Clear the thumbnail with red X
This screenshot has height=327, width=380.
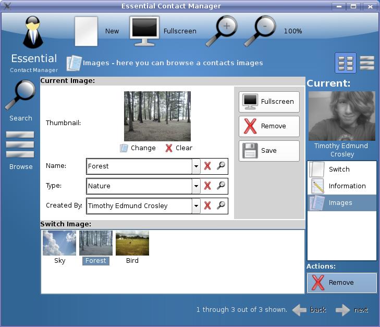coord(169,148)
